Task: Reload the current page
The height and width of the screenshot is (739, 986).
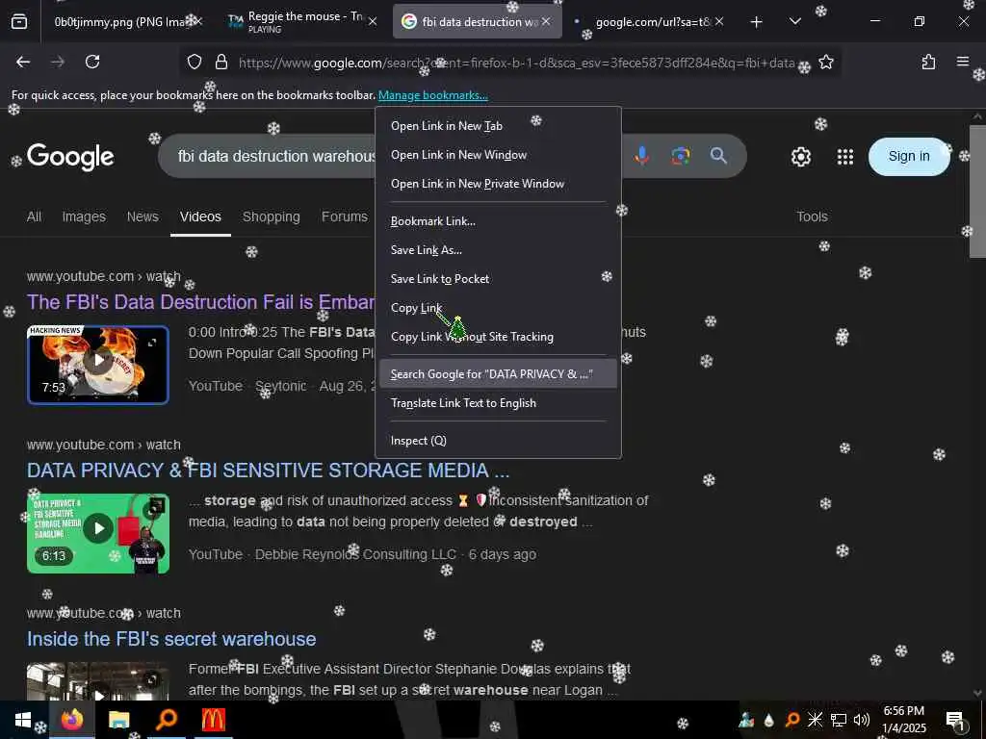Action: (92, 62)
